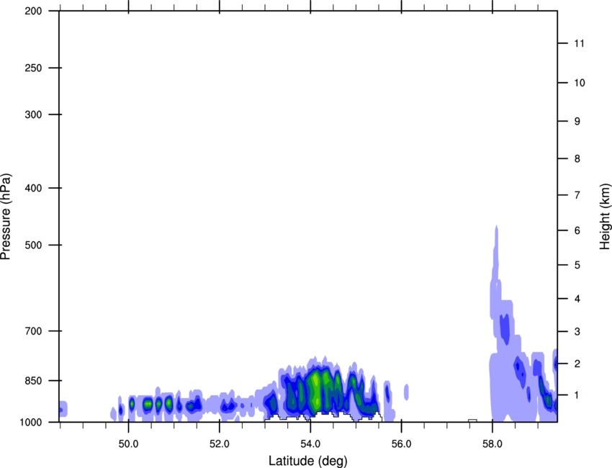Click the 54.0 latitude tick label

pos(311,444)
